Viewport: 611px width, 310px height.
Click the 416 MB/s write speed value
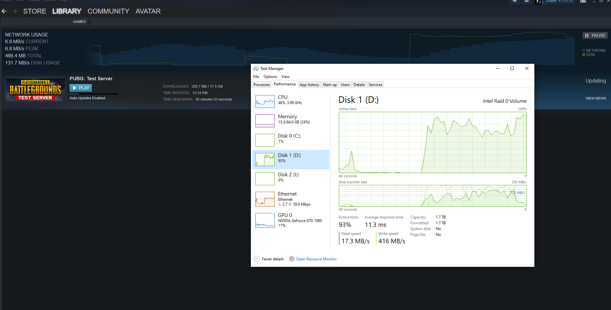[392, 241]
